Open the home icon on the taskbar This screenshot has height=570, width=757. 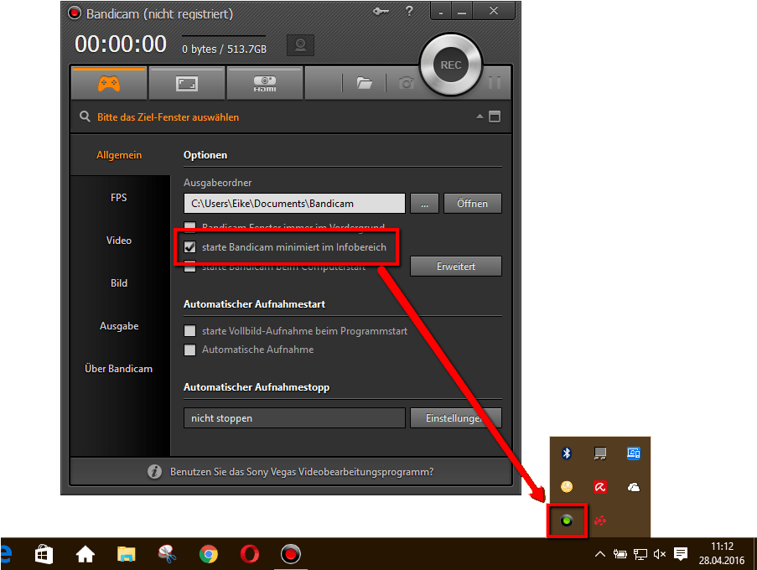[86, 554]
